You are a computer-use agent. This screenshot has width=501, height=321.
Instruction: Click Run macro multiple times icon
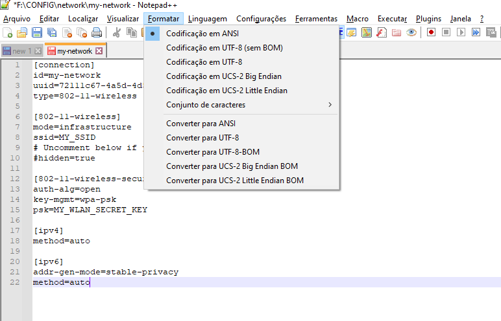coord(476,32)
